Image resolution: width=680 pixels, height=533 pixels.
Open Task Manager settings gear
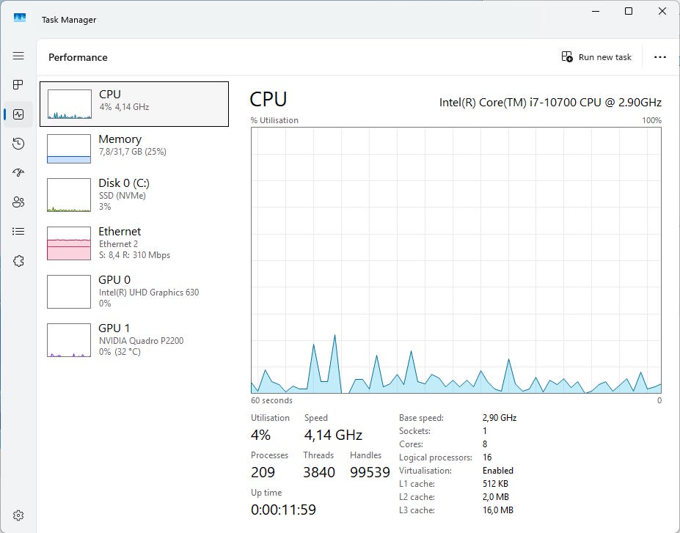click(x=18, y=515)
